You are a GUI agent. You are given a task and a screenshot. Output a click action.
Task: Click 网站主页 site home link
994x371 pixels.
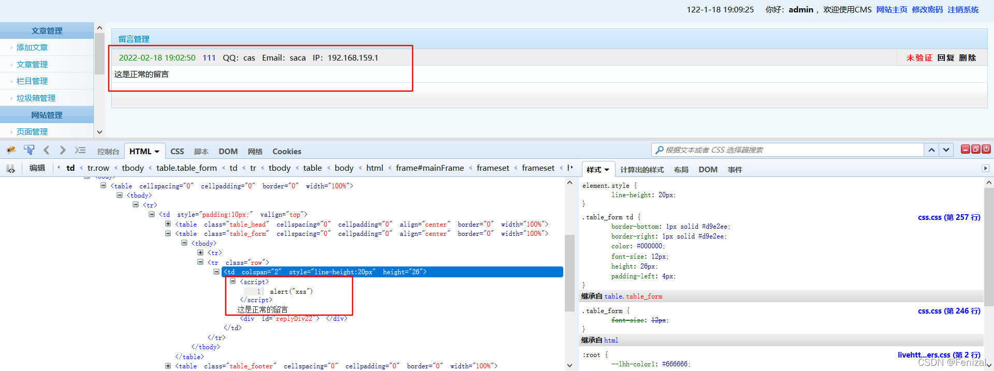[891, 10]
